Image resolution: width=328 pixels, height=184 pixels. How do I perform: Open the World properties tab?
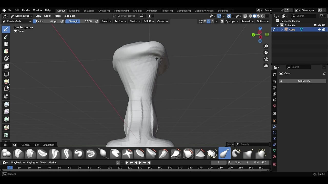274,106
